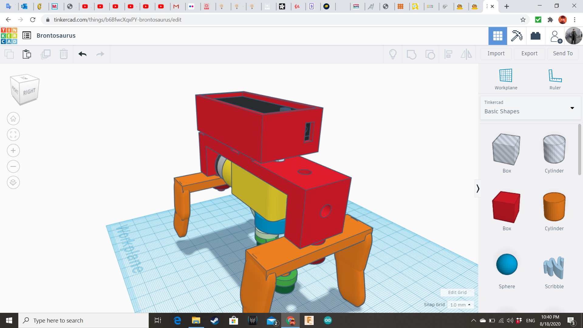Toggle orthographic perspective view cube icon
The height and width of the screenshot is (328, 583).
click(x=13, y=183)
